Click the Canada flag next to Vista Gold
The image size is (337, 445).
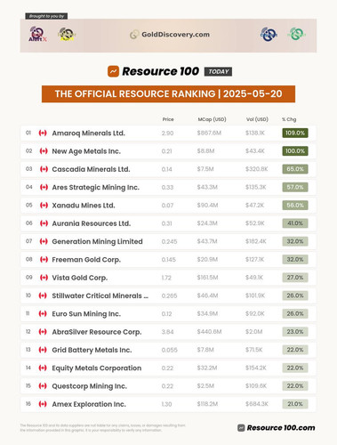pyautogui.click(x=44, y=278)
